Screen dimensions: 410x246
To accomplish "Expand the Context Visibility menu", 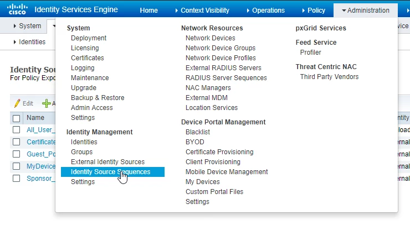I will point(202,11).
